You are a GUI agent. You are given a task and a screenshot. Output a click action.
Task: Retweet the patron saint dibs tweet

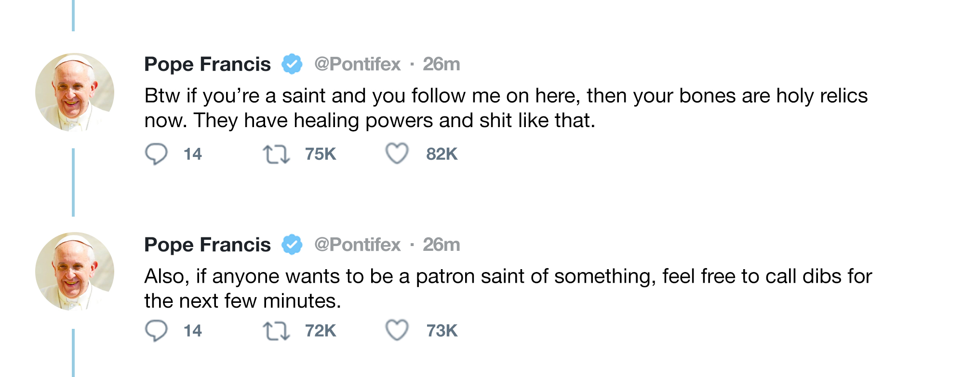click(x=276, y=331)
